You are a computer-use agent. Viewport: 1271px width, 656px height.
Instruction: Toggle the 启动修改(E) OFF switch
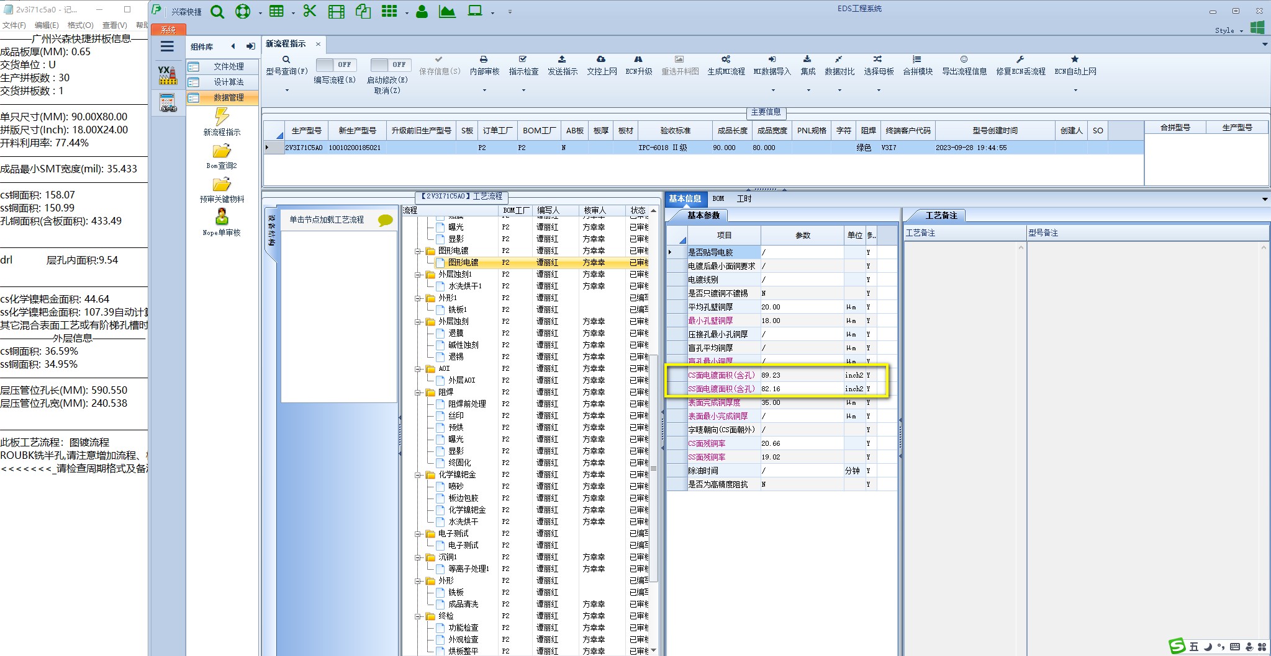coord(391,64)
